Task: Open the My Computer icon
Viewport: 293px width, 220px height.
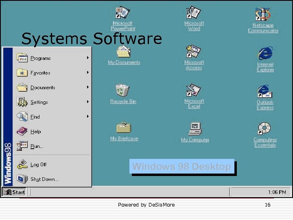Action: point(195,129)
